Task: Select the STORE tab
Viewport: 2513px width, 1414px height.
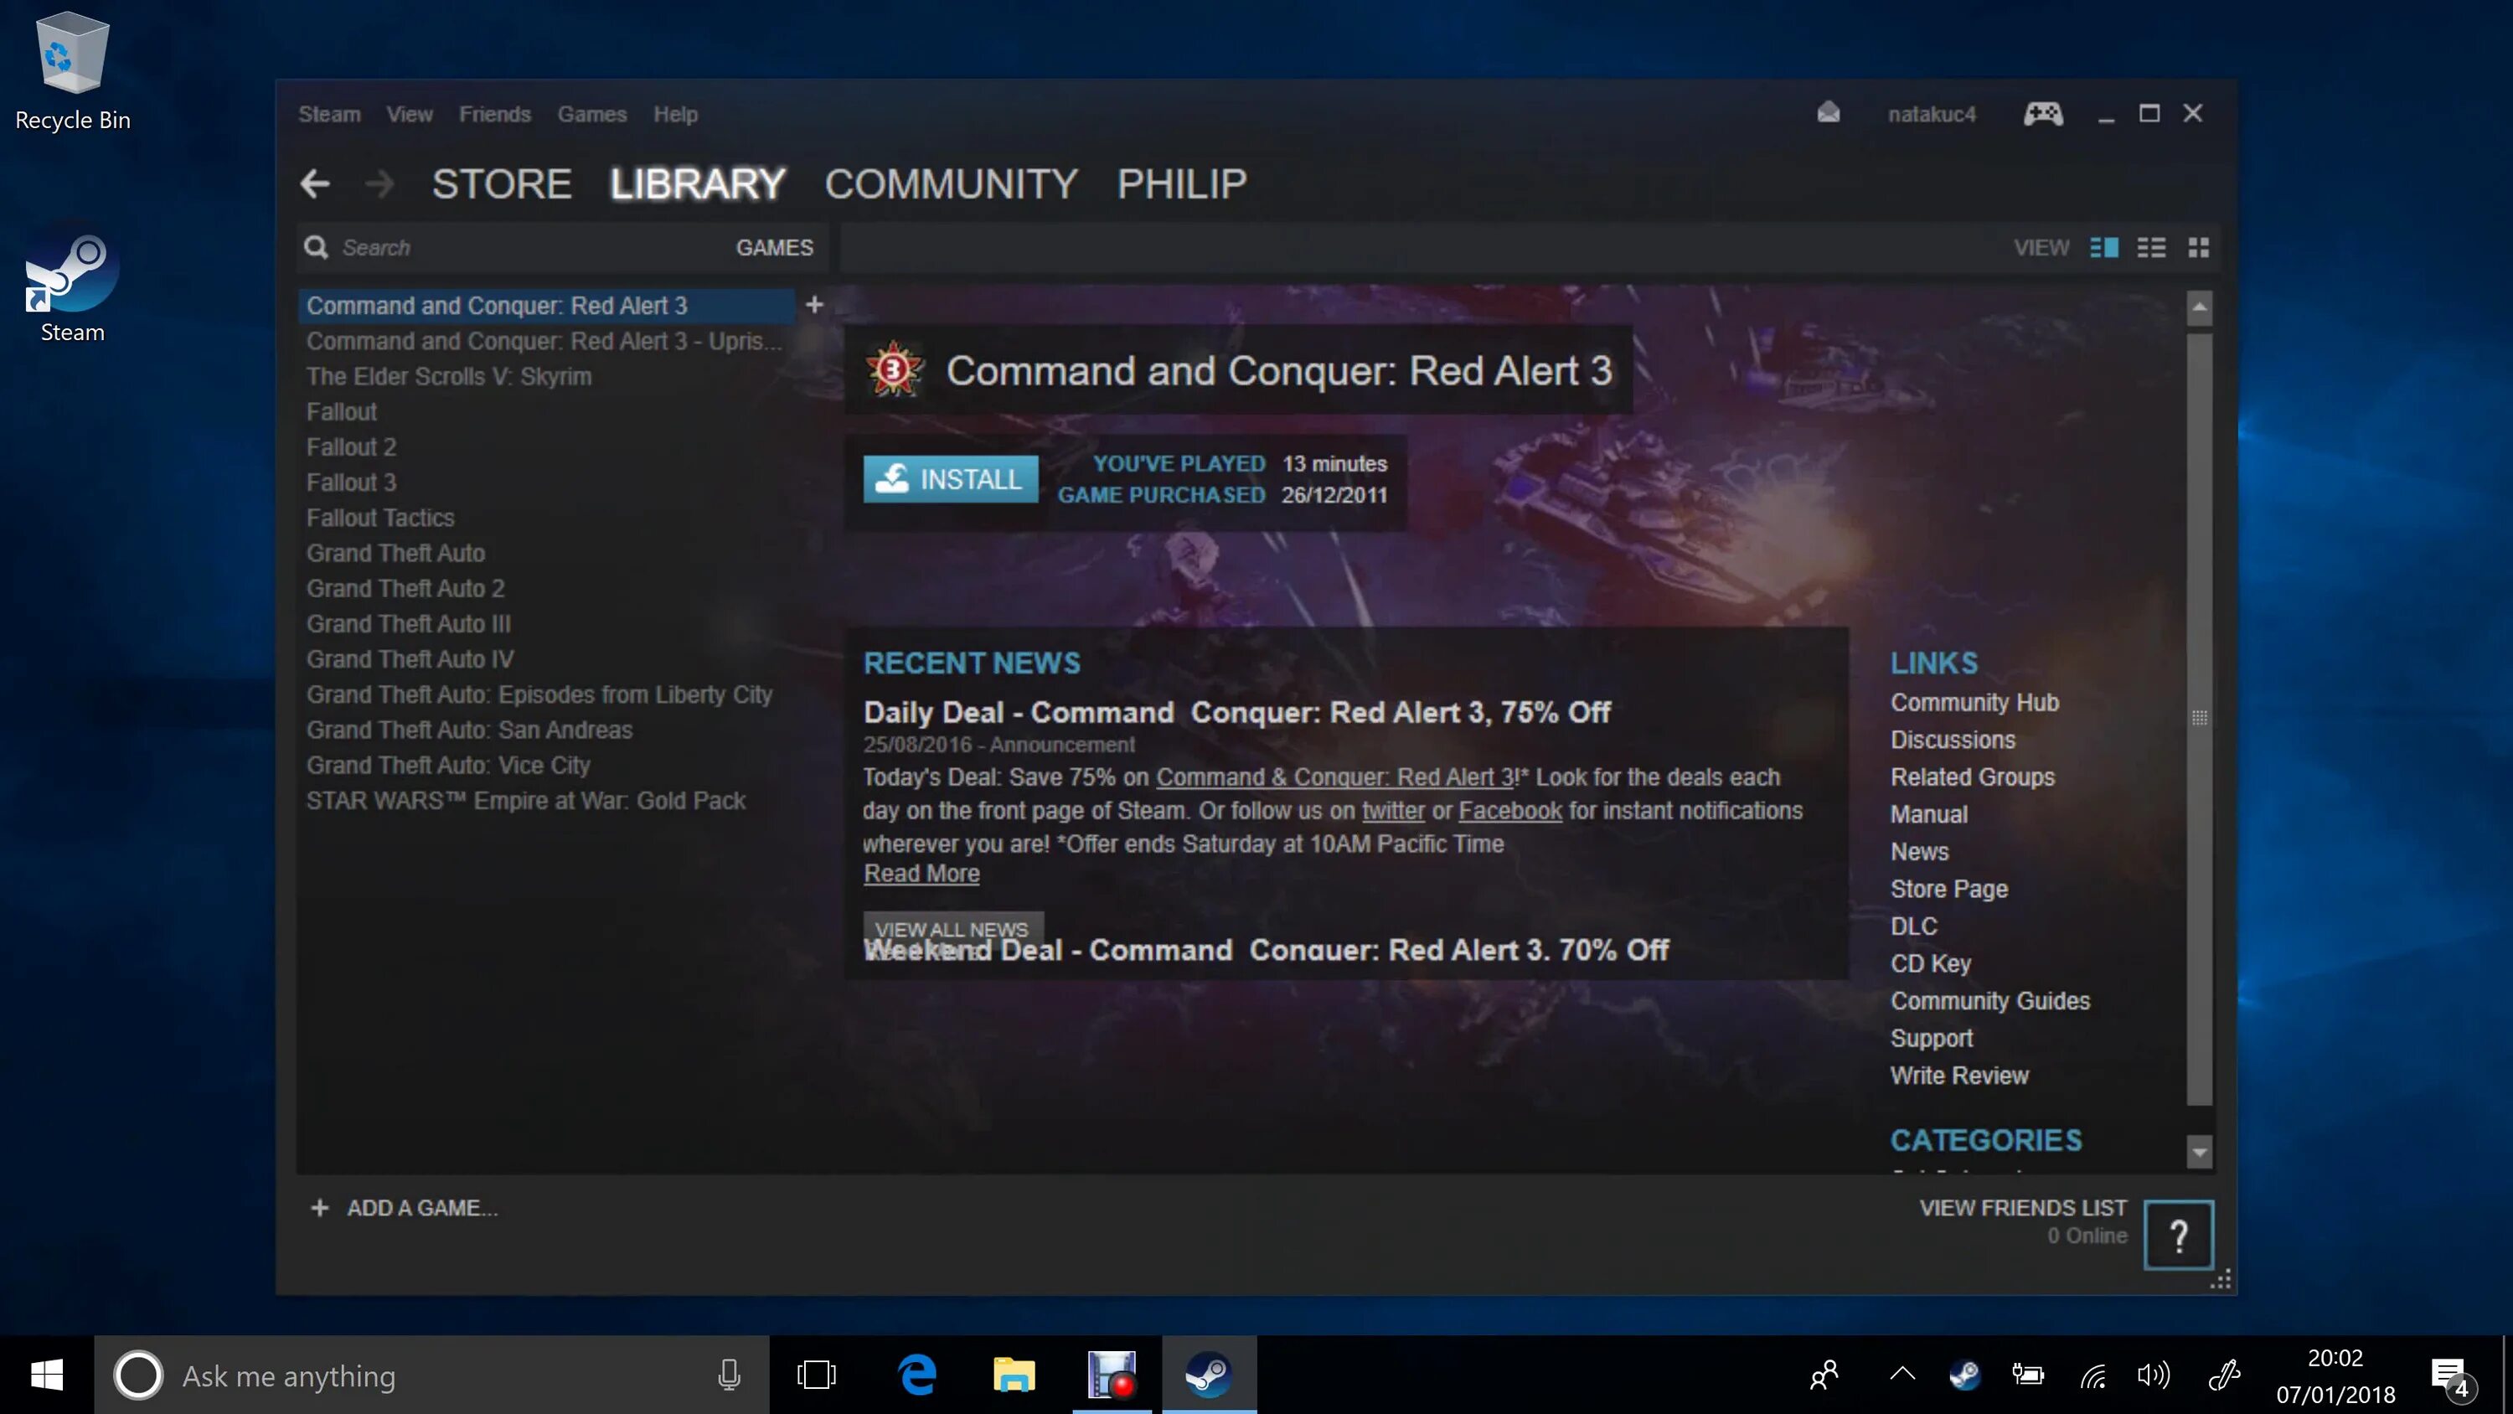Action: [503, 183]
